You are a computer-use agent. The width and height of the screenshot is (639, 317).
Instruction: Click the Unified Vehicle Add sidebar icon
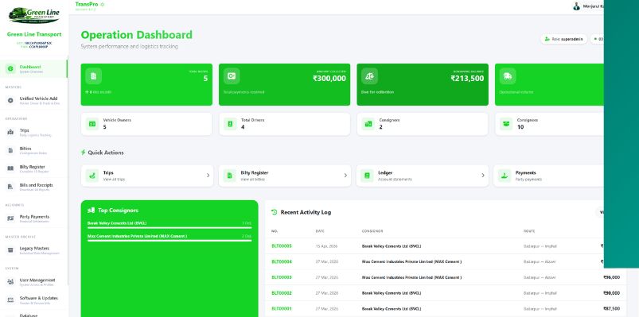10,101
